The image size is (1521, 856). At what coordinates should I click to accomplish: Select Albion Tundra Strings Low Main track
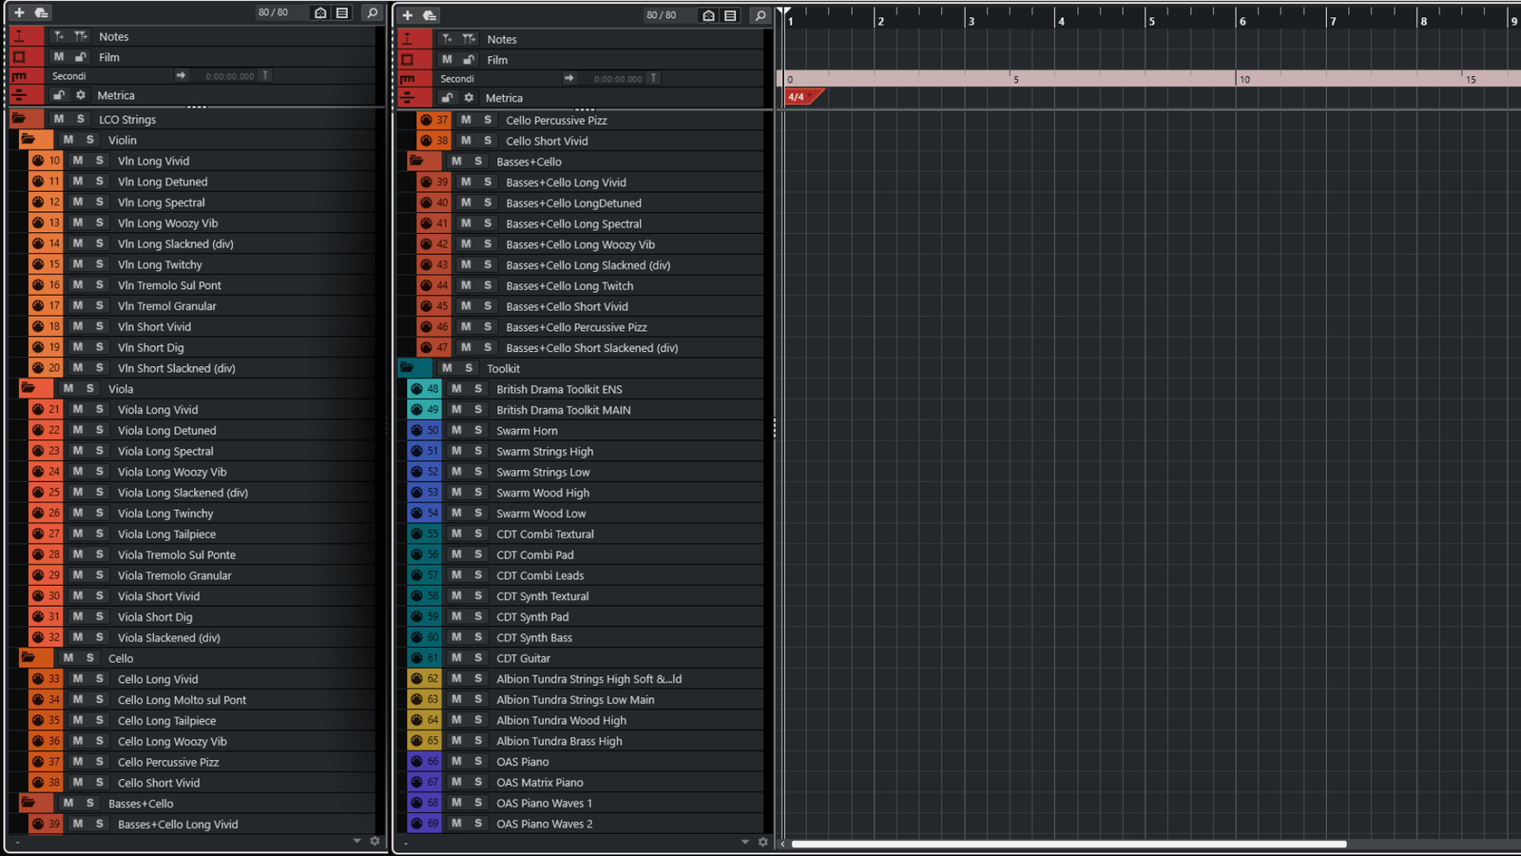[x=585, y=700]
